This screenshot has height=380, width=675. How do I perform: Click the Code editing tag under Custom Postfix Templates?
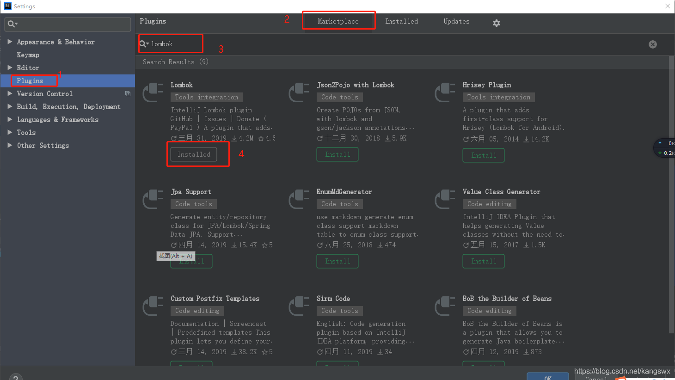[x=197, y=311]
